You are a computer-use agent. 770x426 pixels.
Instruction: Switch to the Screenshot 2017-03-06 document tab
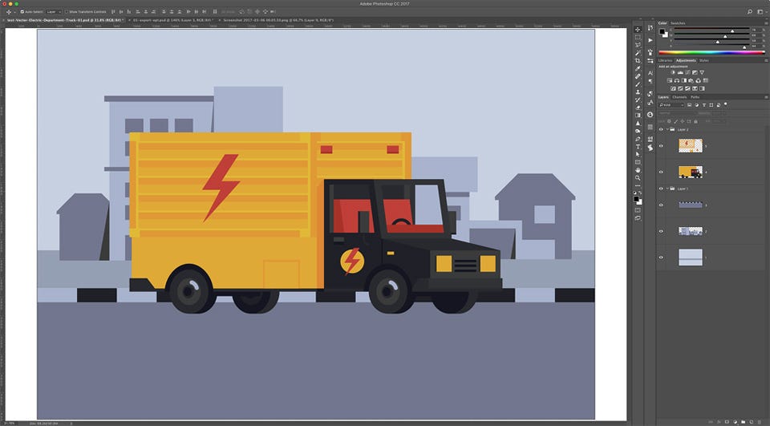(278, 20)
